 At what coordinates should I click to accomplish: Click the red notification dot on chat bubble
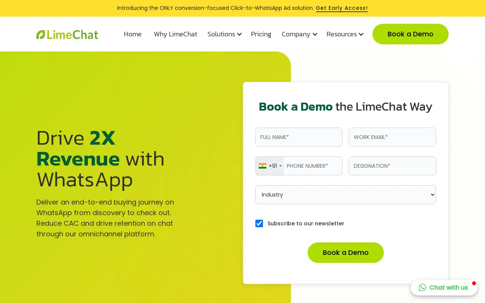point(474,283)
